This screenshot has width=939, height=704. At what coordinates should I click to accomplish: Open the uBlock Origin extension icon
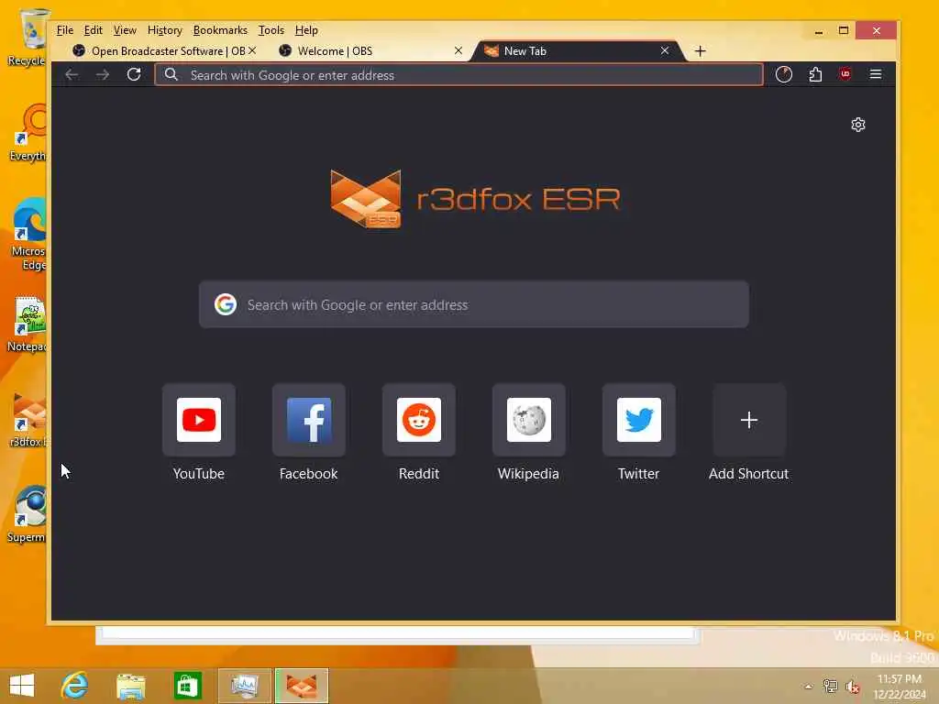click(845, 74)
